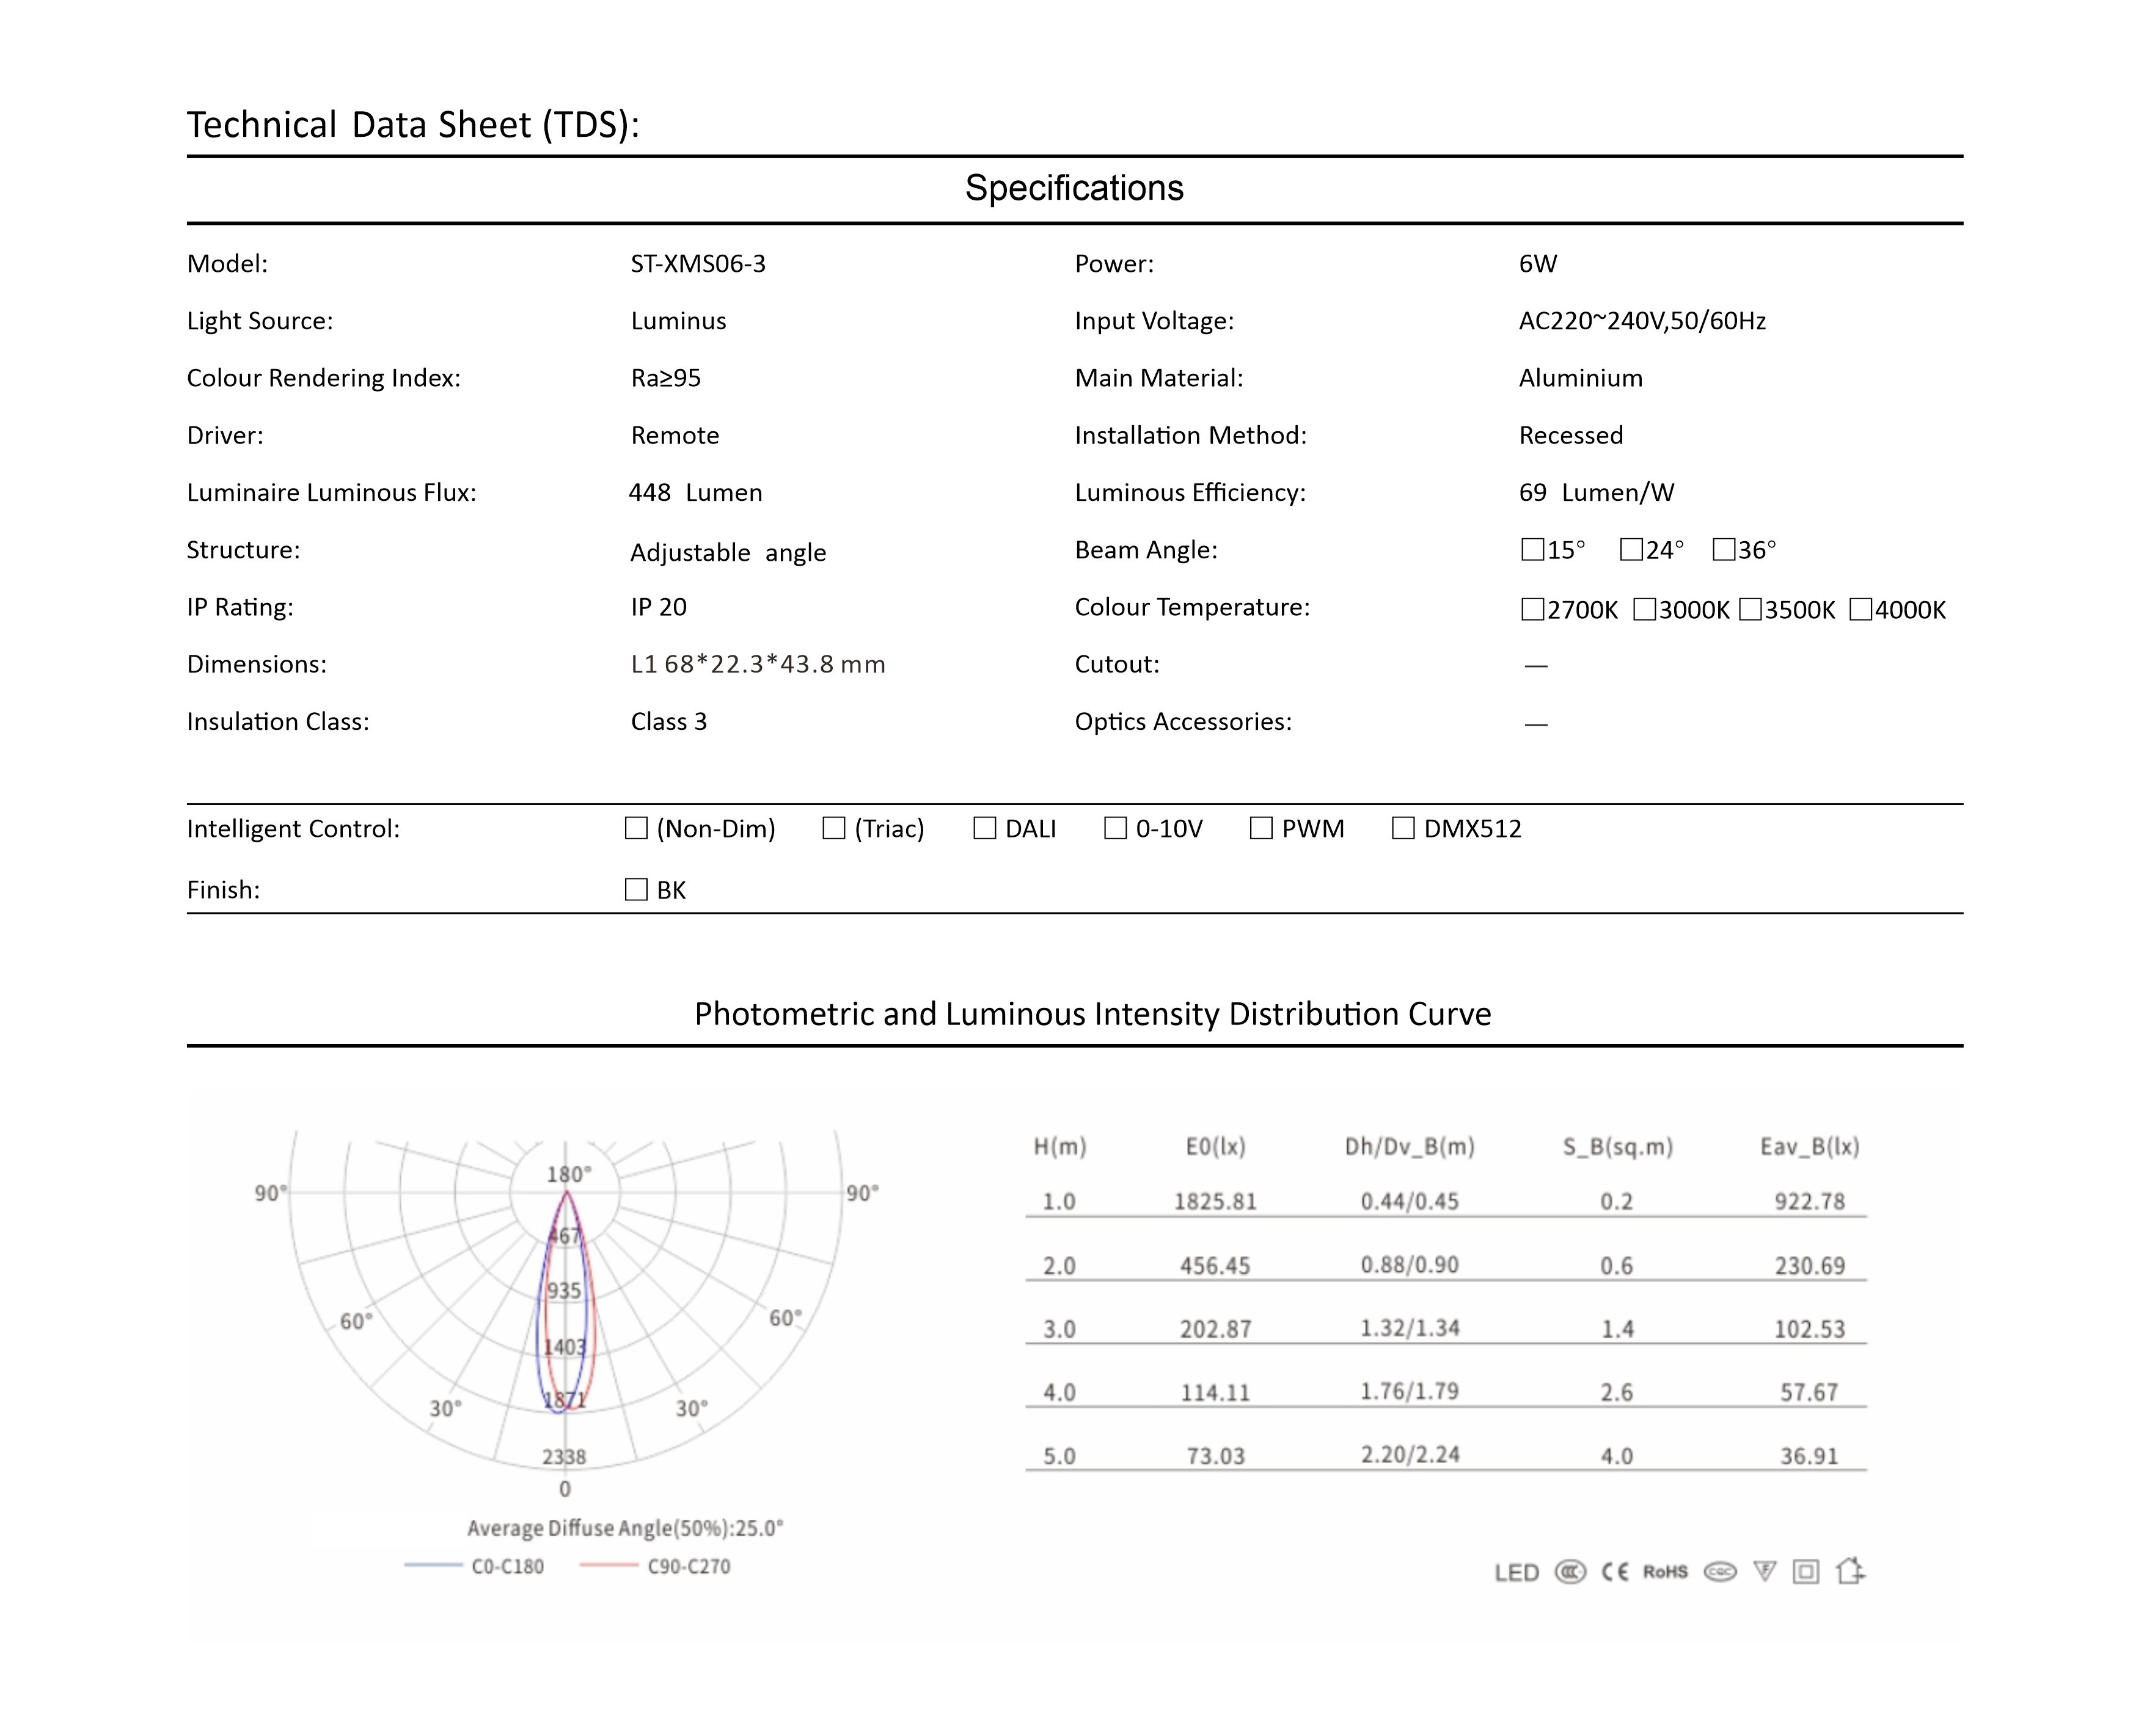Viewport: 2144px width, 1736px height.
Task: Click the C90-C270 red legend line
Action: pos(608,1566)
